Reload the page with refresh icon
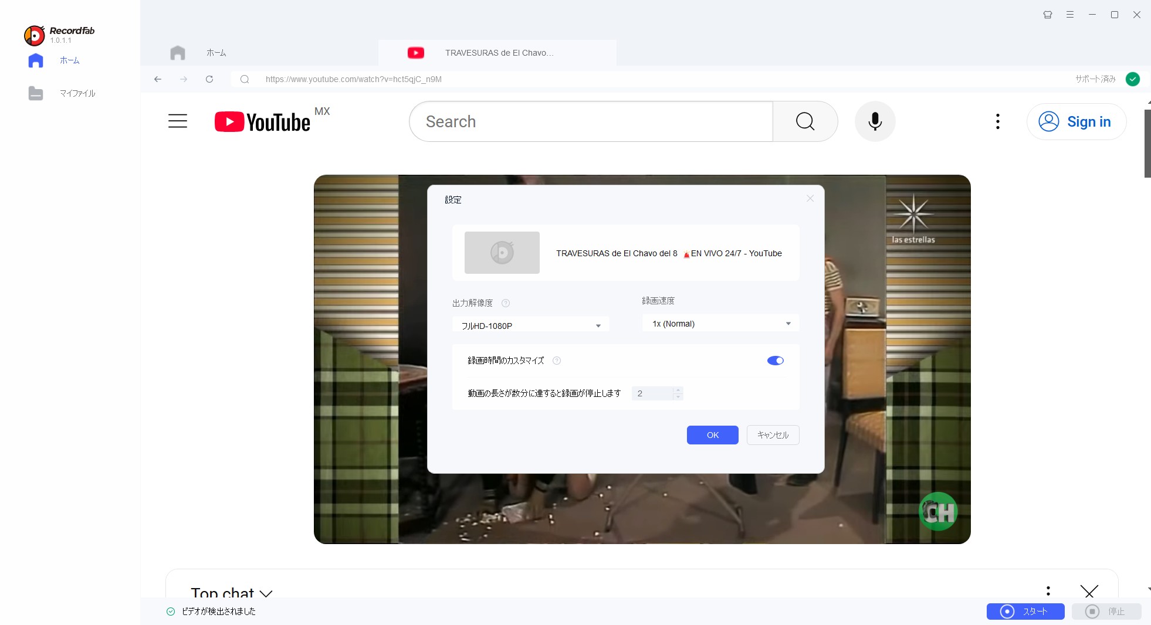 (x=209, y=79)
